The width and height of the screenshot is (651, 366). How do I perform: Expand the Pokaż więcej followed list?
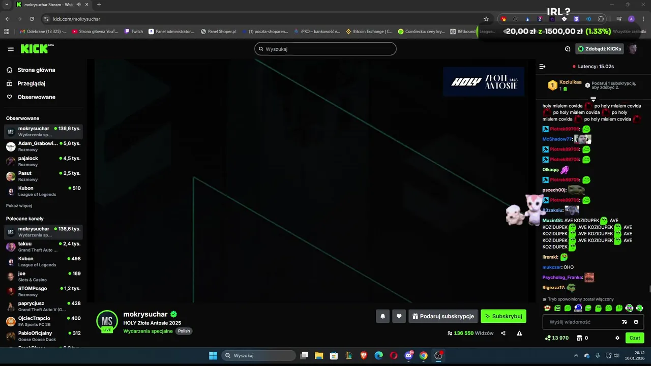click(x=19, y=205)
